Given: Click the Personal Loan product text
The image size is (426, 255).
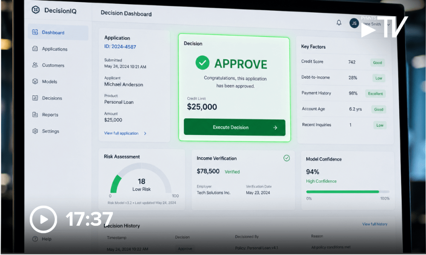Looking at the screenshot, I should point(119,102).
